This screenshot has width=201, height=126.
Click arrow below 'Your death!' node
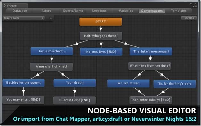75,92
